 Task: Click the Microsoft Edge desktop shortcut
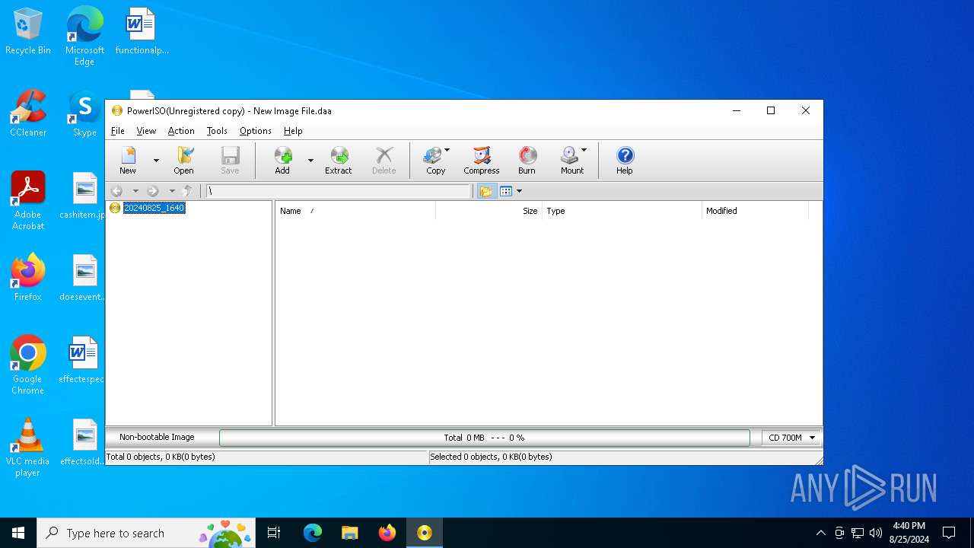pos(84,37)
